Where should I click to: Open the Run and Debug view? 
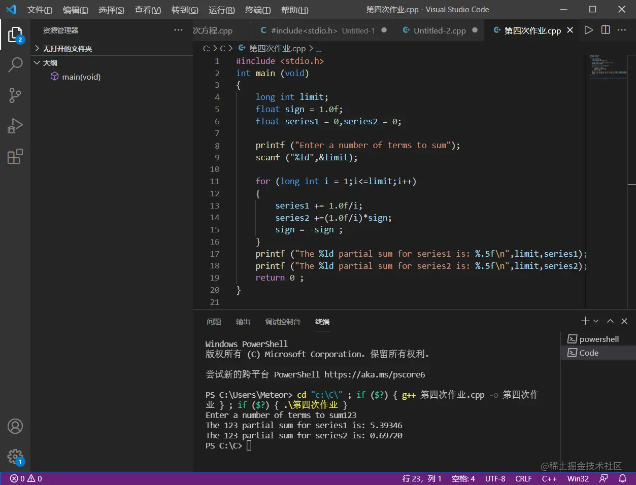[15, 126]
